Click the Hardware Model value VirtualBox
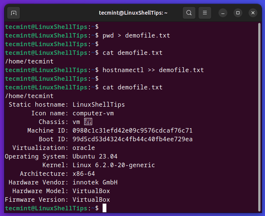Viewport: 265px width, 216px height. pyautogui.click(x=91, y=191)
